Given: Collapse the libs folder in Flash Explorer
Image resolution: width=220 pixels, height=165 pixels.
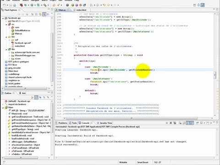Looking at the screenshot, I should (6, 49).
